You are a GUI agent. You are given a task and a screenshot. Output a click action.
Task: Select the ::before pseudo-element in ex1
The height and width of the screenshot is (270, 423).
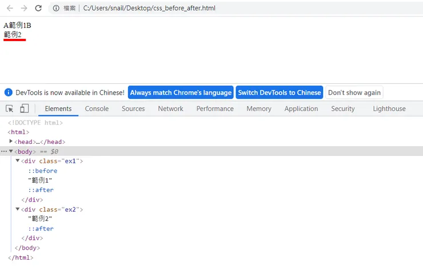tap(43, 171)
